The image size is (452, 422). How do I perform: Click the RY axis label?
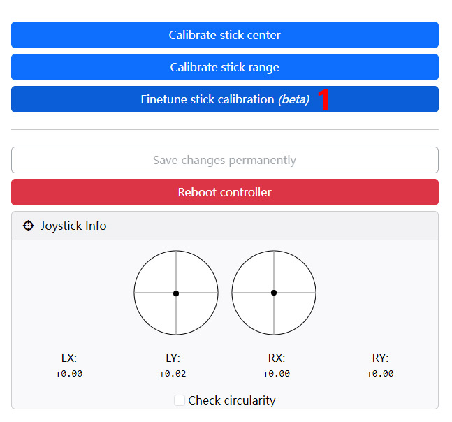coord(380,358)
